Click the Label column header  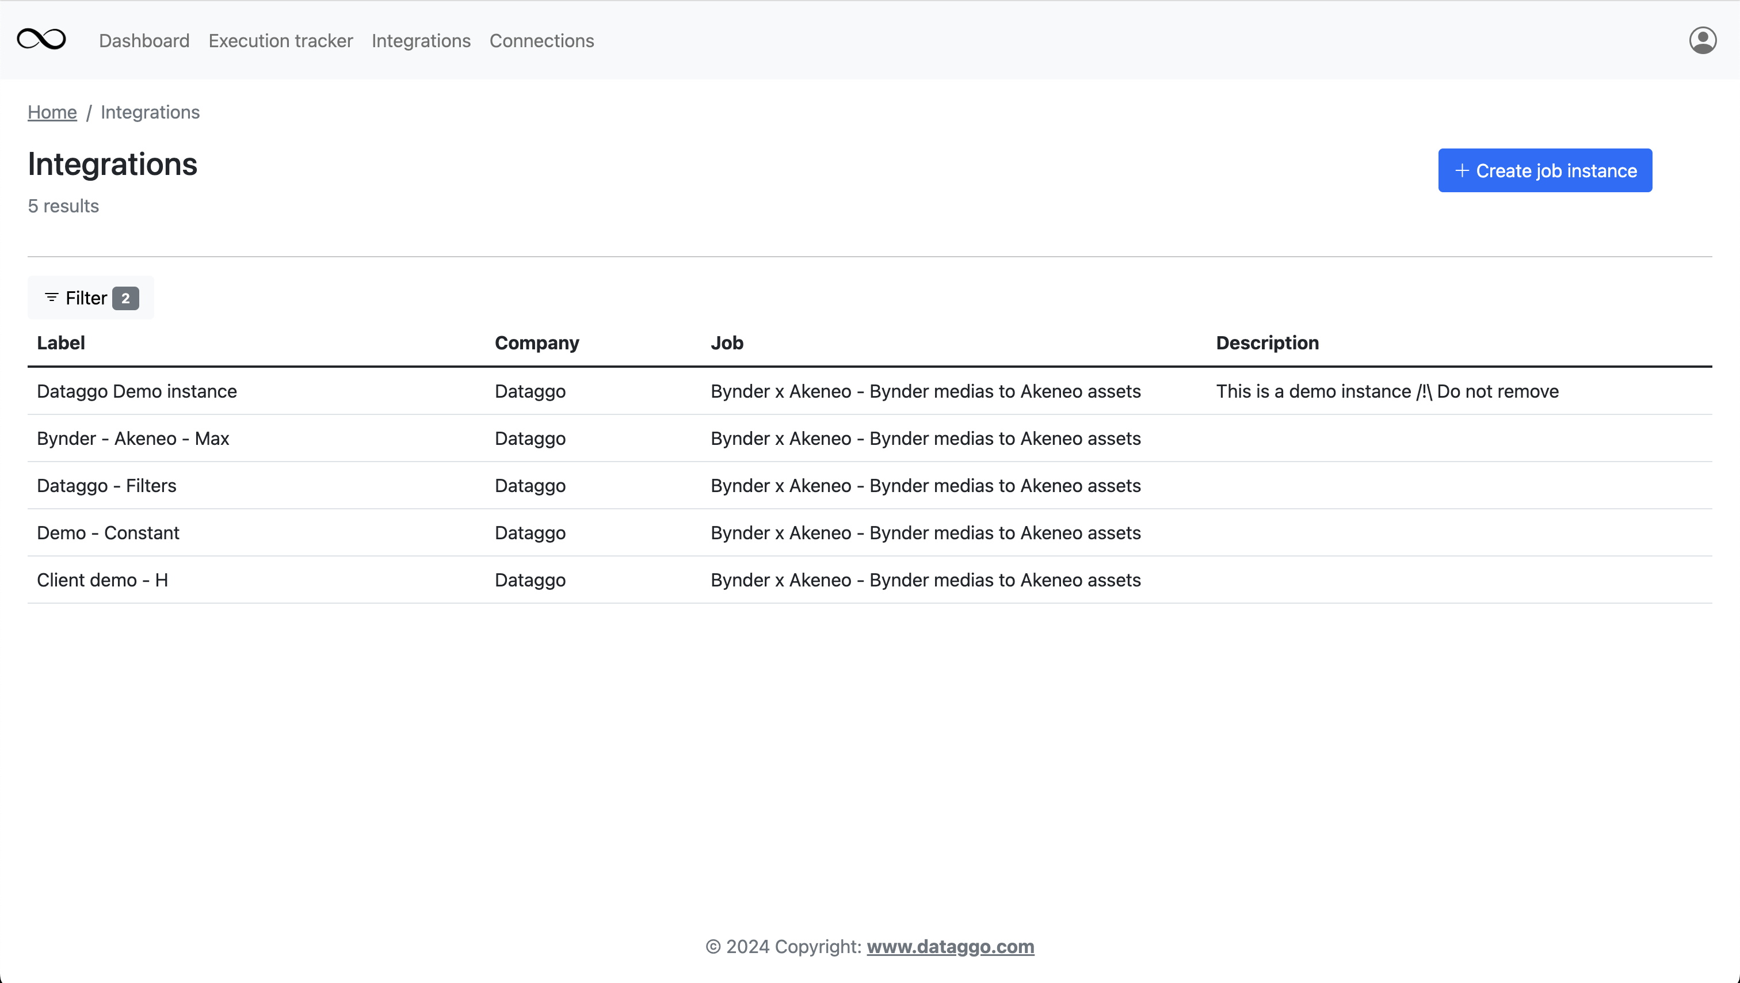60,342
